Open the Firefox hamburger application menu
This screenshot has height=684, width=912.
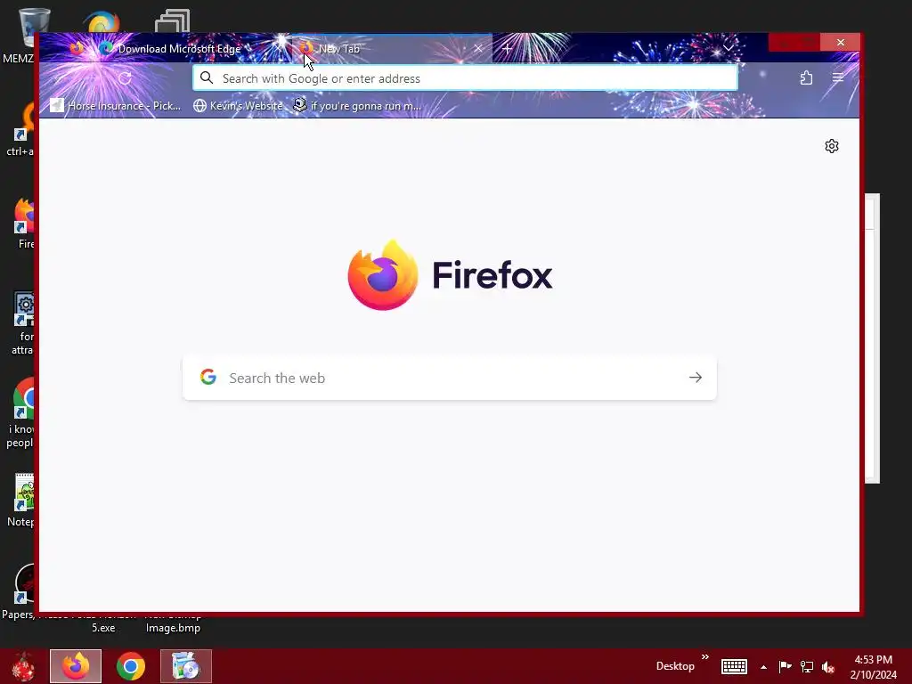[x=837, y=78]
